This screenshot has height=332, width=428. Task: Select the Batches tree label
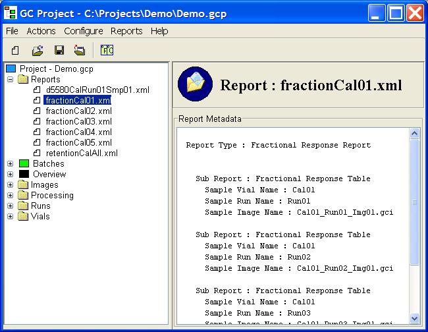pos(49,163)
